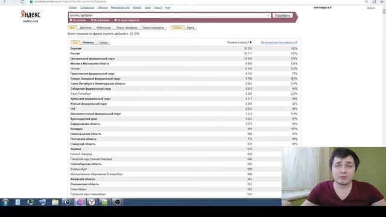Select the 'Уральский федеральный округ' row
Viewport: 386px width, 217px height.
pyautogui.click(x=184, y=99)
